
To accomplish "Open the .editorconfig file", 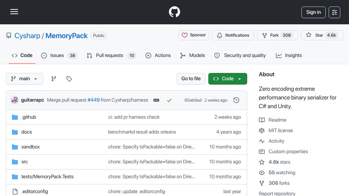I will [35, 192].
